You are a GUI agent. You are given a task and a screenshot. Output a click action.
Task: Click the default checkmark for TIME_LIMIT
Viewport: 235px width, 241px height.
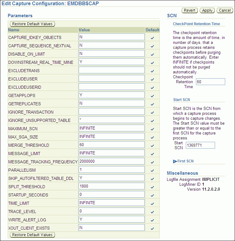click(152, 204)
